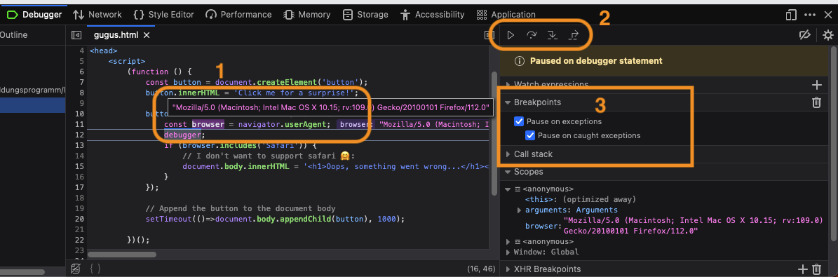Toggle the deactivate breakpoints icon

[804, 35]
